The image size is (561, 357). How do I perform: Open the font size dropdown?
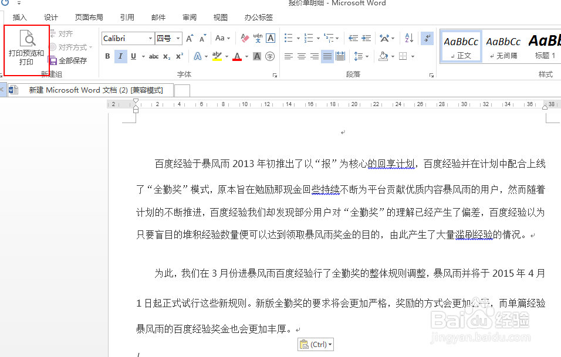[x=178, y=38]
